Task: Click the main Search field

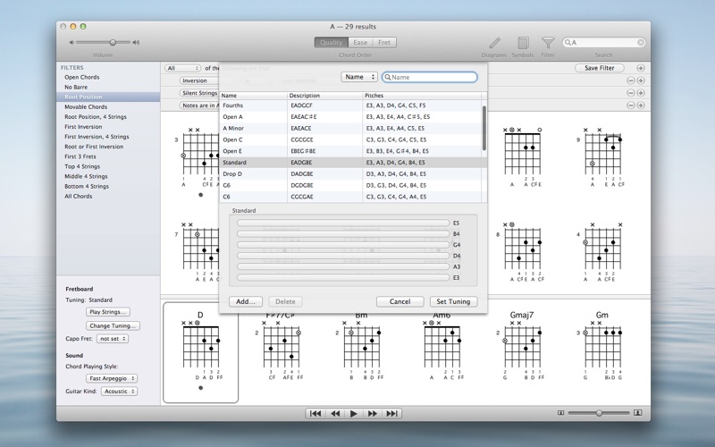Action: pos(603,42)
